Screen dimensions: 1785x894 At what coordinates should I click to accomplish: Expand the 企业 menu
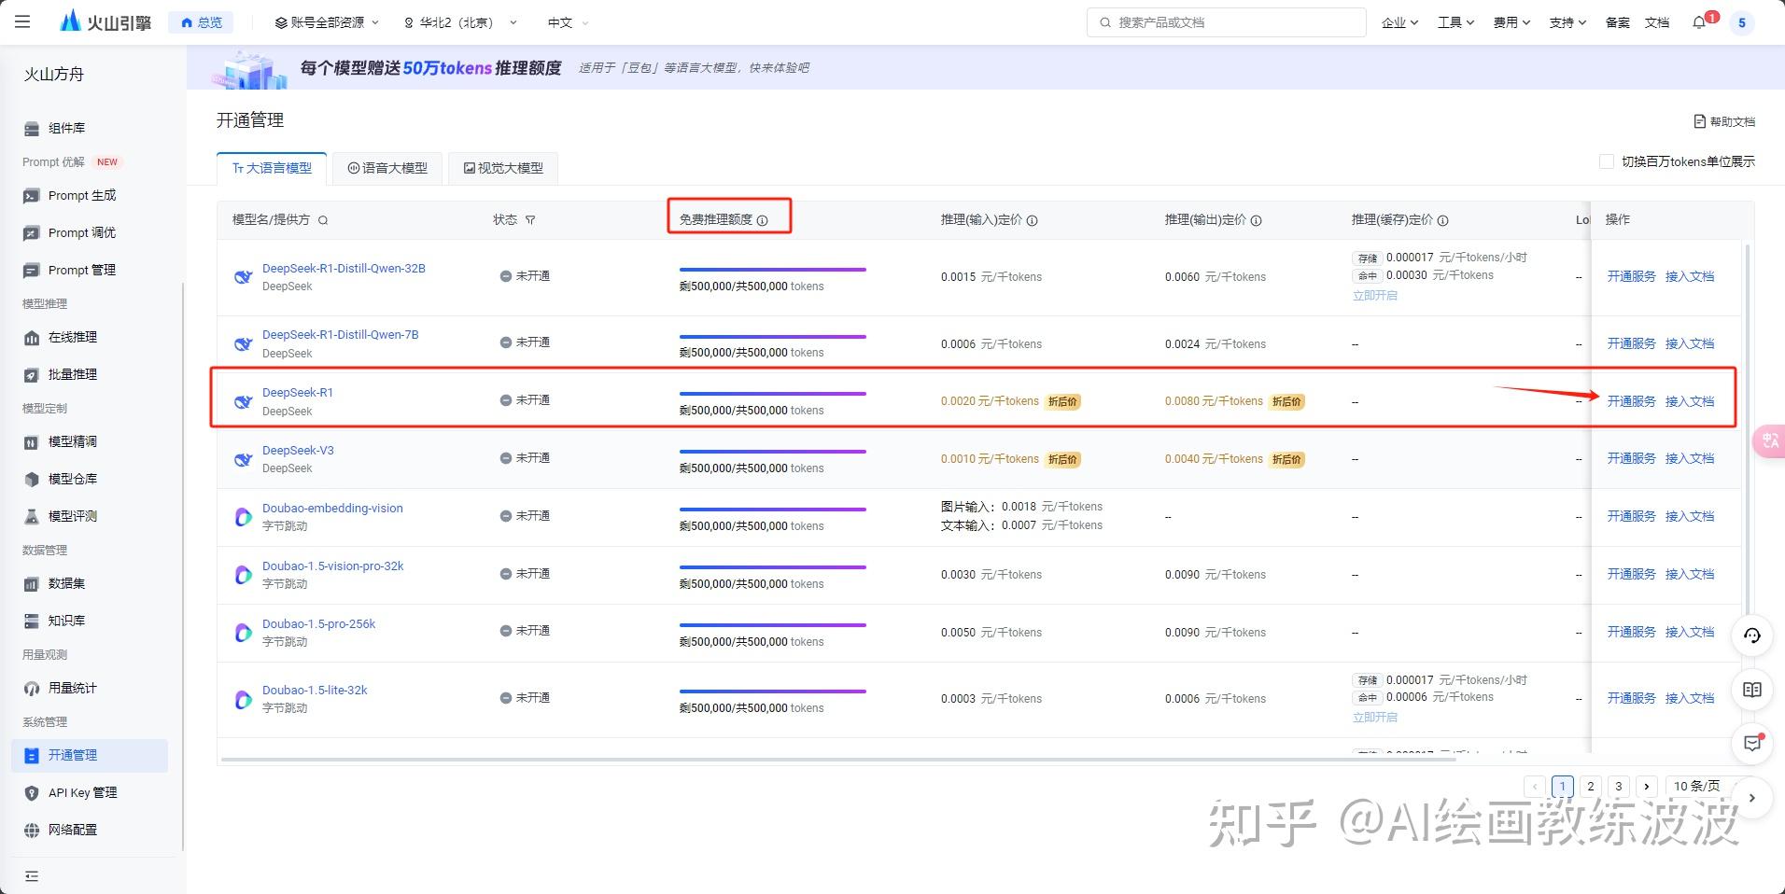tap(1399, 22)
